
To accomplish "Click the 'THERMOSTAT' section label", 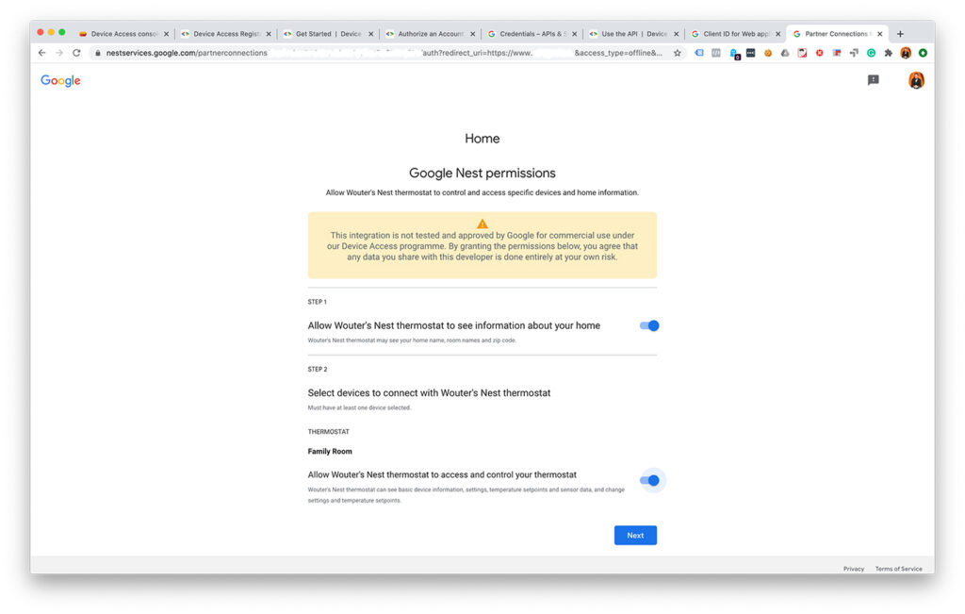I will click(x=329, y=432).
